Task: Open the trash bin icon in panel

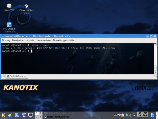Action: click(x=152, y=115)
